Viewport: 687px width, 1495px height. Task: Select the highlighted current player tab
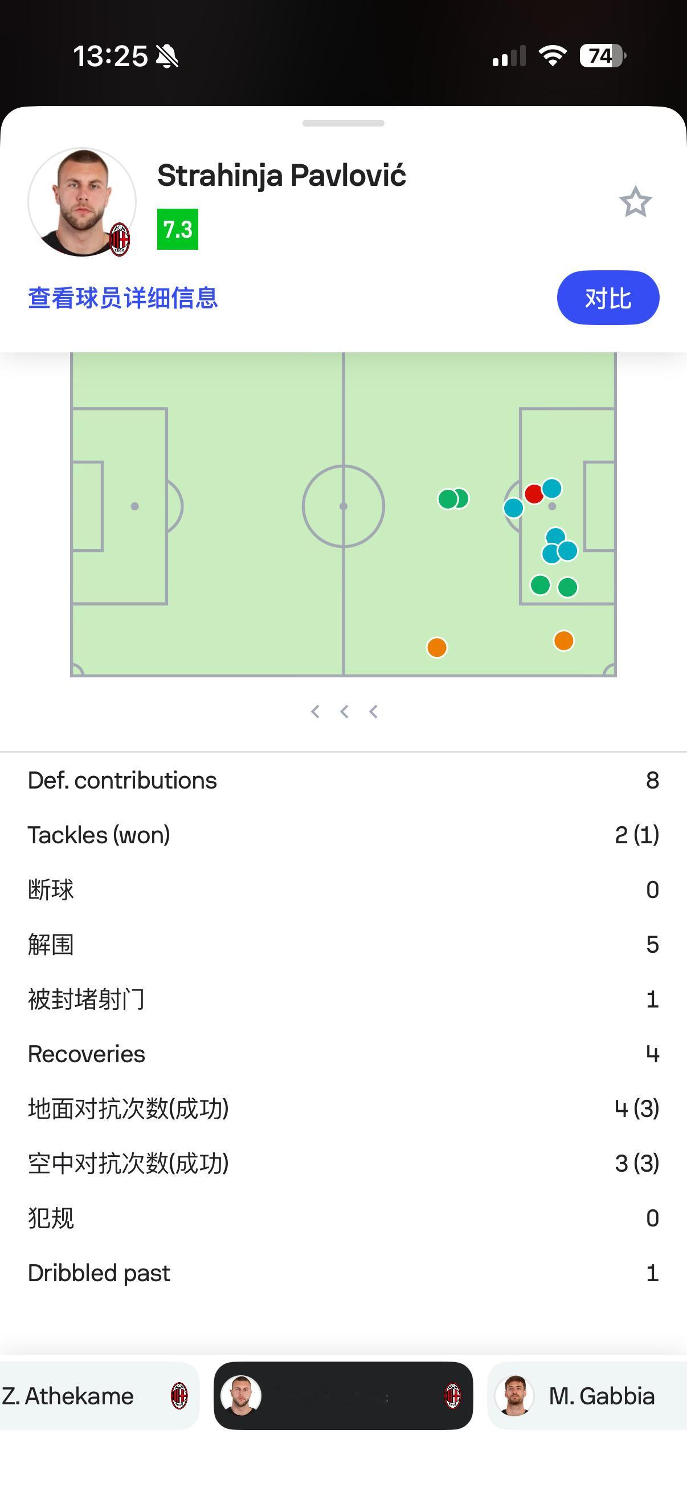[x=343, y=1396]
